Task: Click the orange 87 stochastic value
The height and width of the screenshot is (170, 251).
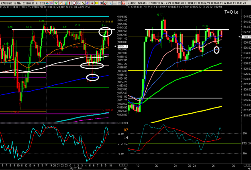Action: (126, 130)
